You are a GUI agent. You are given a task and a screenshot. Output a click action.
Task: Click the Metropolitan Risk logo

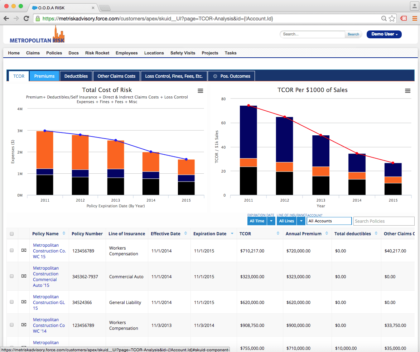click(37, 35)
